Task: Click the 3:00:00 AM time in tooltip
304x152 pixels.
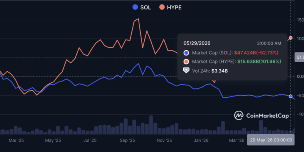Action: tap(269, 43)
